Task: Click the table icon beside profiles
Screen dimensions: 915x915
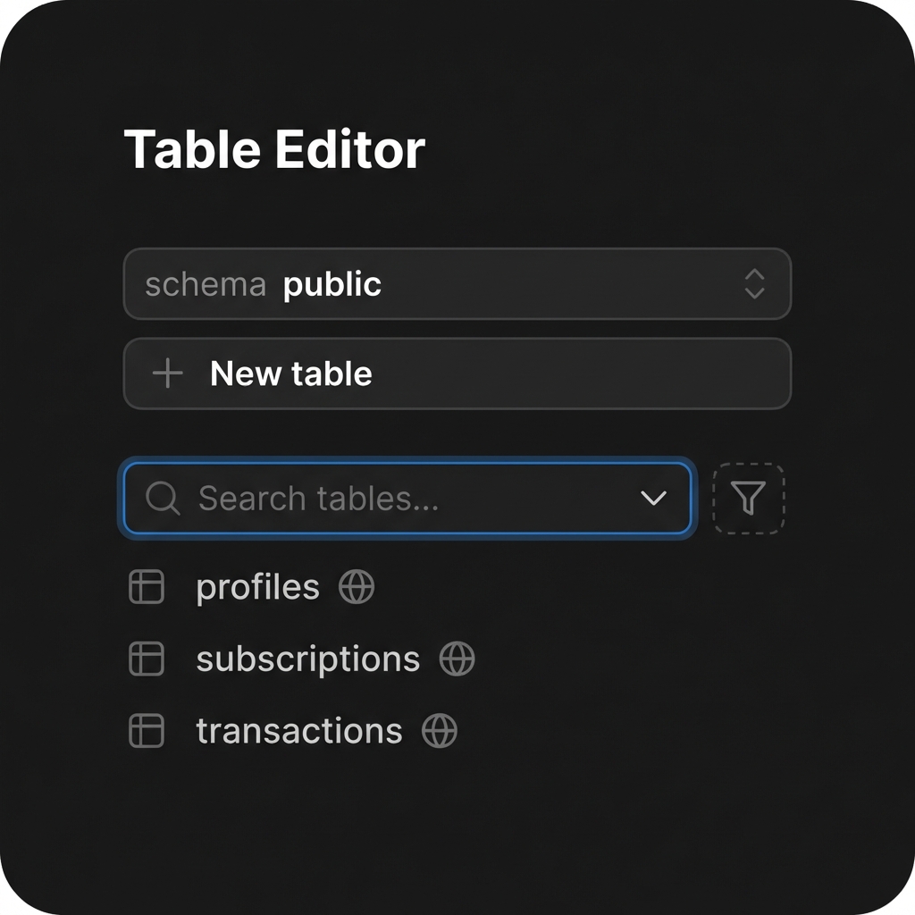Action: click(147, 587)
